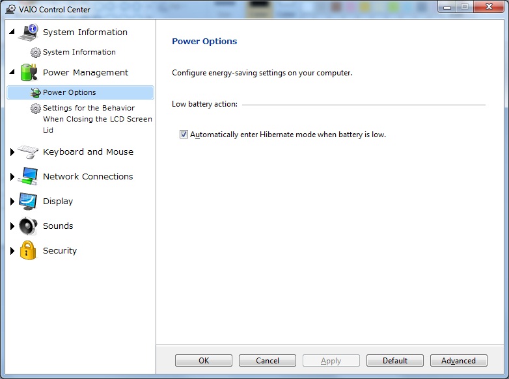The width and height of the screenshot is (509, 379).
Task: Close the VAIO Control Center window
Action: (489, 7)
